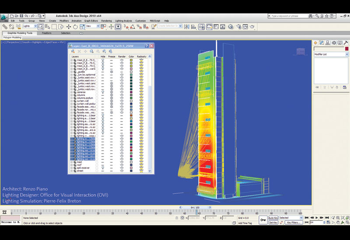Viewport: 350px width, 240px height.
Task: Click Play Animation playback button
Action: pyautogui.click(x=316, y=218)
